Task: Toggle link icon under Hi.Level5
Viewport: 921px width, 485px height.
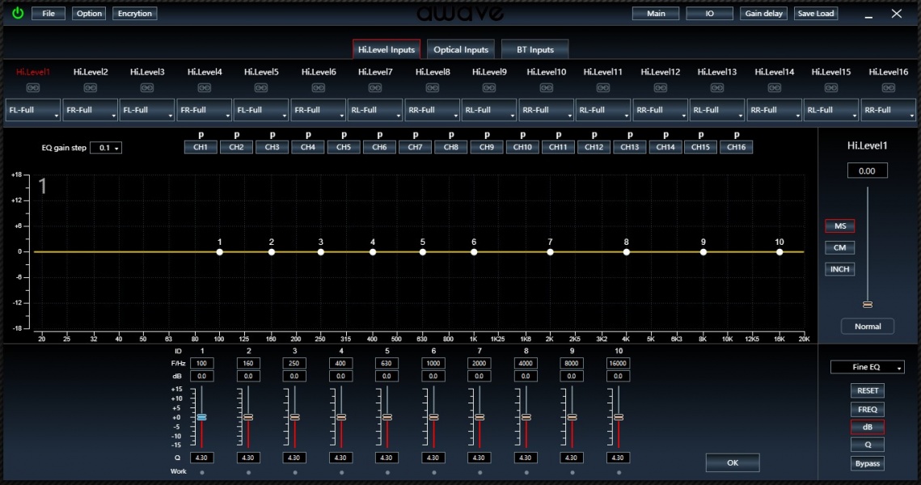Action: (x=261, y=88)
